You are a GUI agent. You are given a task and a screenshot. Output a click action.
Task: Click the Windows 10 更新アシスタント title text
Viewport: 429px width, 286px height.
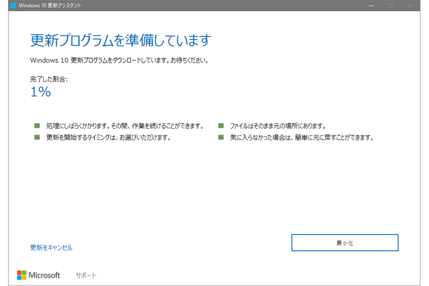point(50,6)
